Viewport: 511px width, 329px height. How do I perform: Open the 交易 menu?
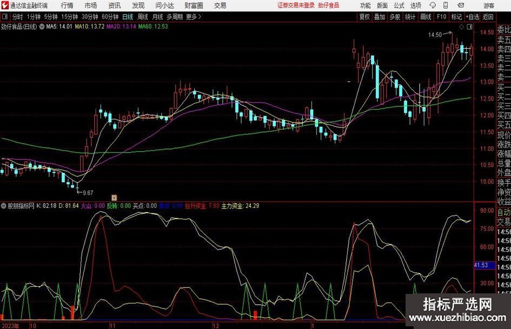coord(220,5)
